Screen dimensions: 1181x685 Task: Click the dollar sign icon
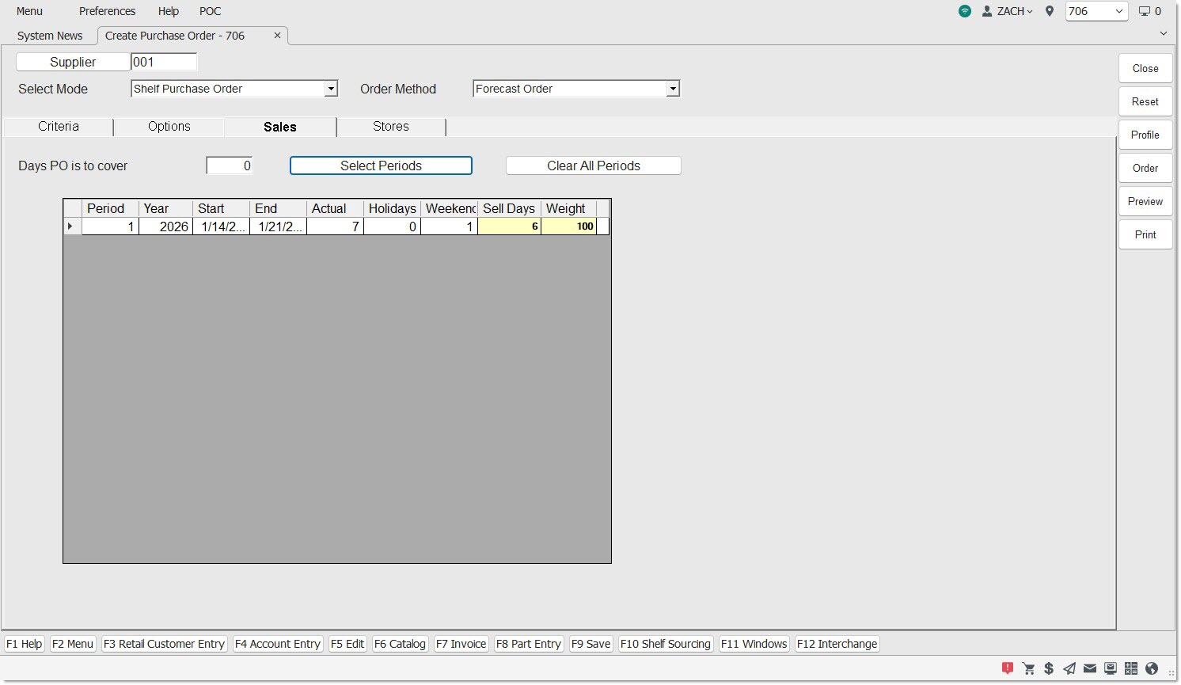[x=1049, y=668]
